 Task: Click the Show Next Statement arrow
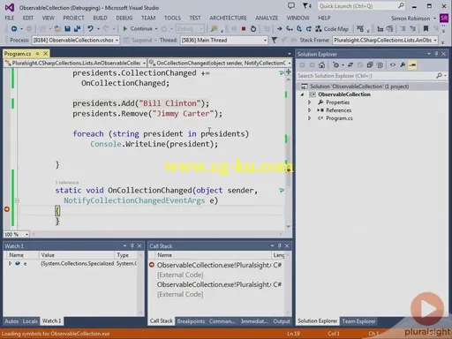click(279, 29)
